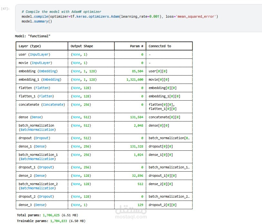Screen dimensions: 262x224
Task: Click the Model: "functional" title text
Action: [33, 36]
